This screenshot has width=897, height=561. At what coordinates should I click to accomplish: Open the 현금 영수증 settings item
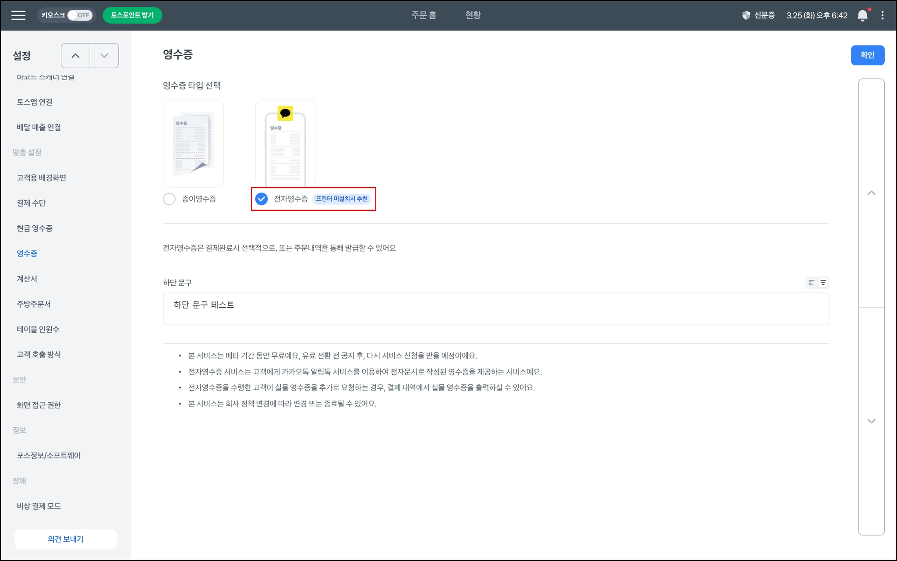[35, 228]
